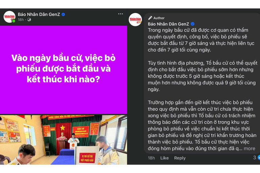Click the like reaction icon beside count 3

(259, 157)
